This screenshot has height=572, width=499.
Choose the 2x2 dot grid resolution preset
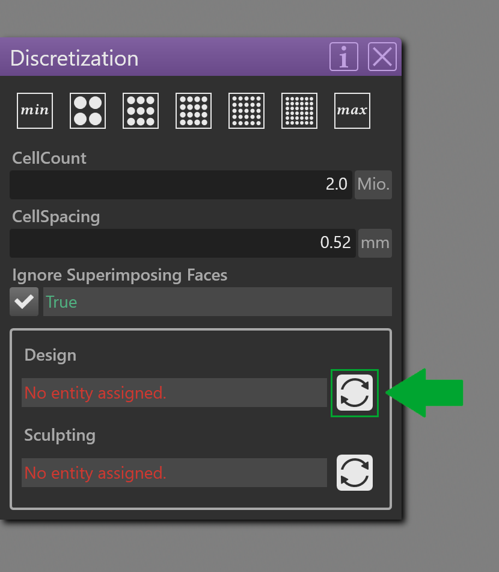point(88,111)
